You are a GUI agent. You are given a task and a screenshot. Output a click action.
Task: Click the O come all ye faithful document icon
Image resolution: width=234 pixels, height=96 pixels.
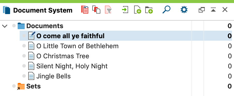click(x=32, y=36)
